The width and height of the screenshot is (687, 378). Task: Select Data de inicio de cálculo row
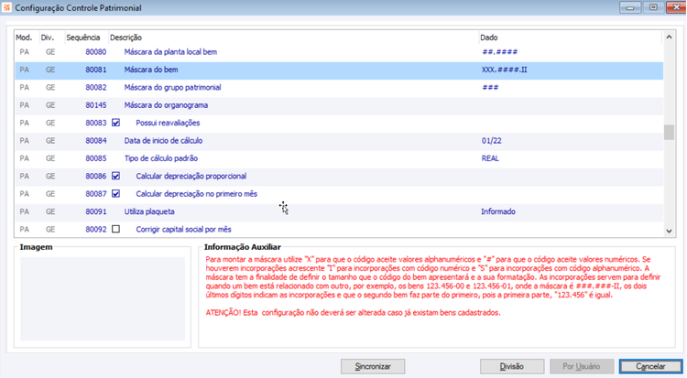pos(339,141)
